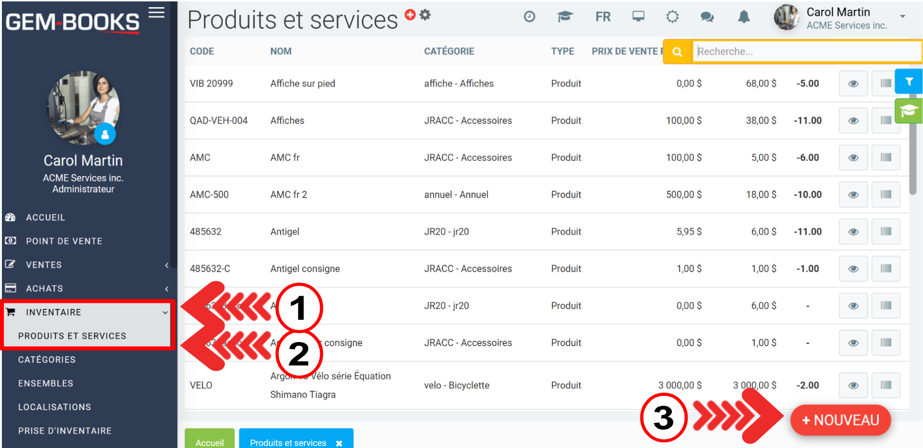Click the notification bell icon
The height and width of the screenshot is (448, 923).
pos(744,17)
